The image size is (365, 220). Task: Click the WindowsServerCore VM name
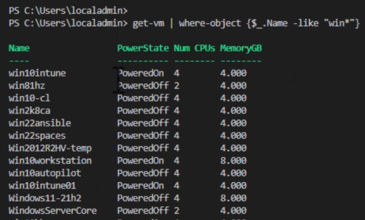click(52, 211)
